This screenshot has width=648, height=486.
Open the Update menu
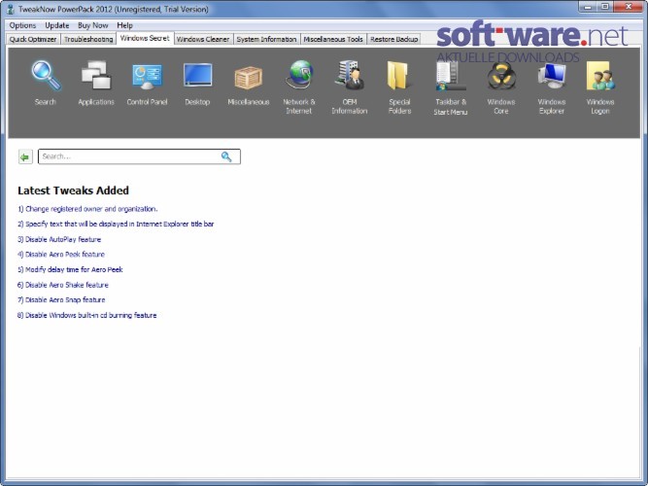coord(57,25)
